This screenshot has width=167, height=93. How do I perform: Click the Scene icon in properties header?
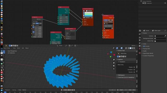144,30
